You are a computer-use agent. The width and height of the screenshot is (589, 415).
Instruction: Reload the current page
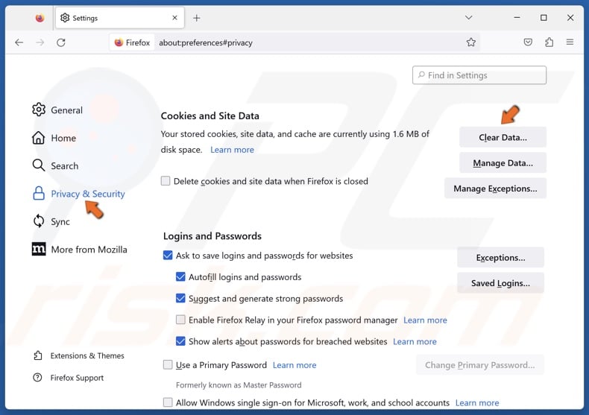point(61,42)
